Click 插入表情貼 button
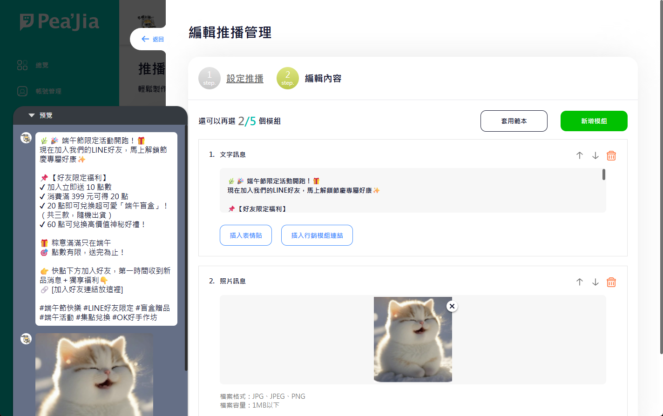Screen dimensions: 663x416 pos(246,235)
